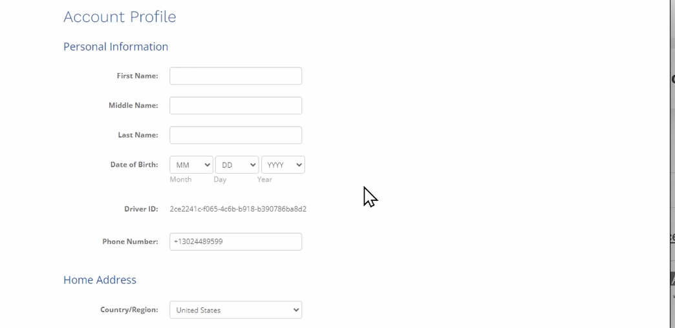Click the First Name label
Screen dimensions: 675x328
click(137, 76)
